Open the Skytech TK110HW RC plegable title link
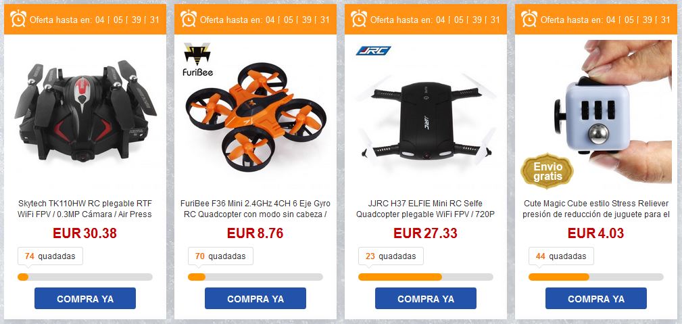This screenshot has height=324, width=682. [85, 209]
